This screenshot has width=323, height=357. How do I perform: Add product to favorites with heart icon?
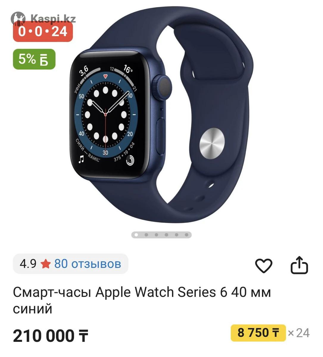click(x=264, y=265)
